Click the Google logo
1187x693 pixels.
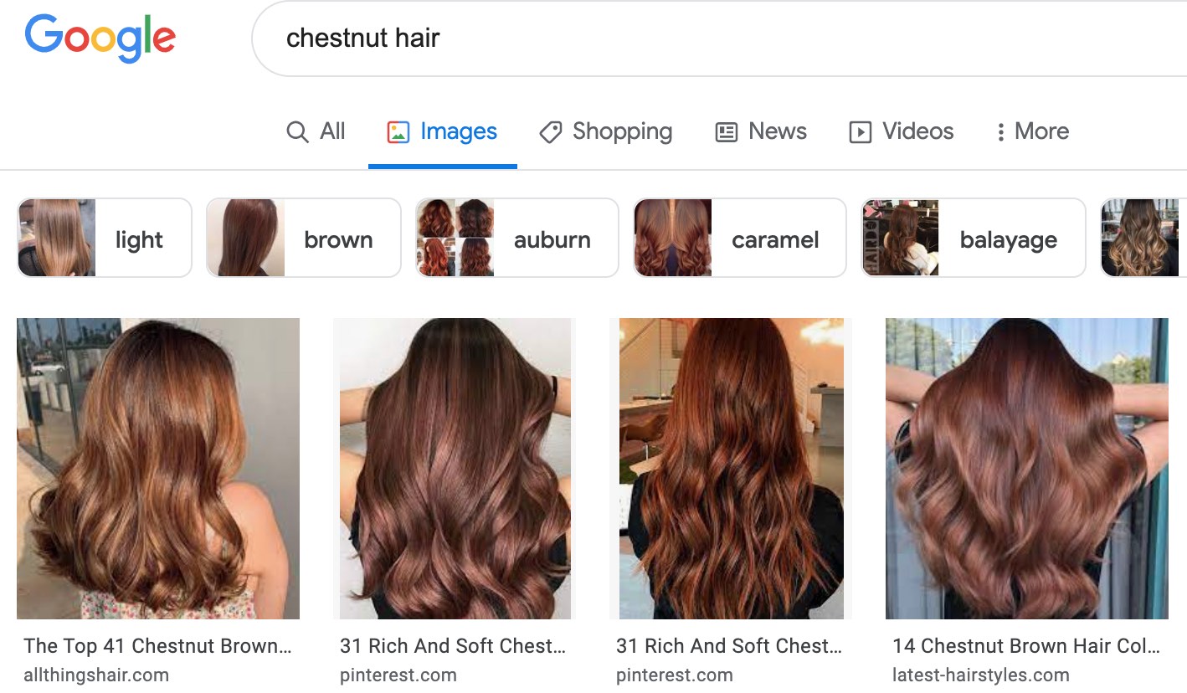pyautogui.click(x=100, y=38)
